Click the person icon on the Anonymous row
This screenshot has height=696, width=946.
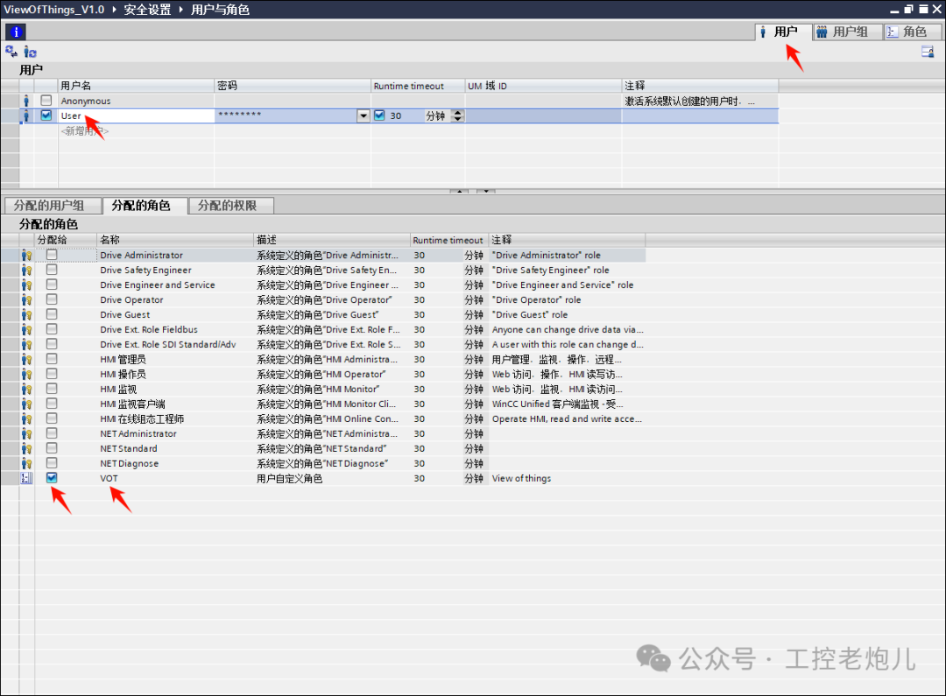pyautogui.click(x=25, y=100)
